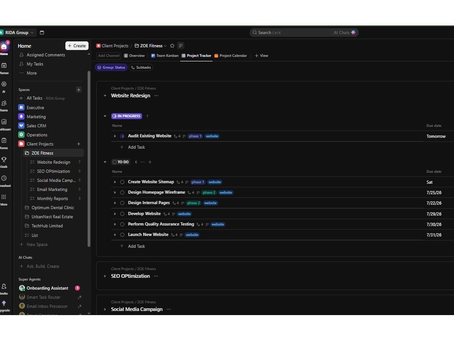Open the Forms icon in the left rail
454x341 pixels.
point(4,140)
